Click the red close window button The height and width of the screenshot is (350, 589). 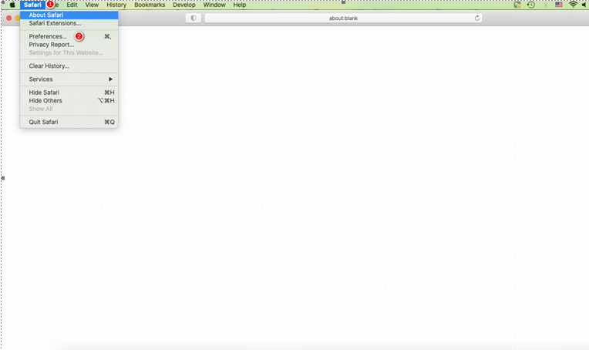pyautogui.click(x=9, y=18)
